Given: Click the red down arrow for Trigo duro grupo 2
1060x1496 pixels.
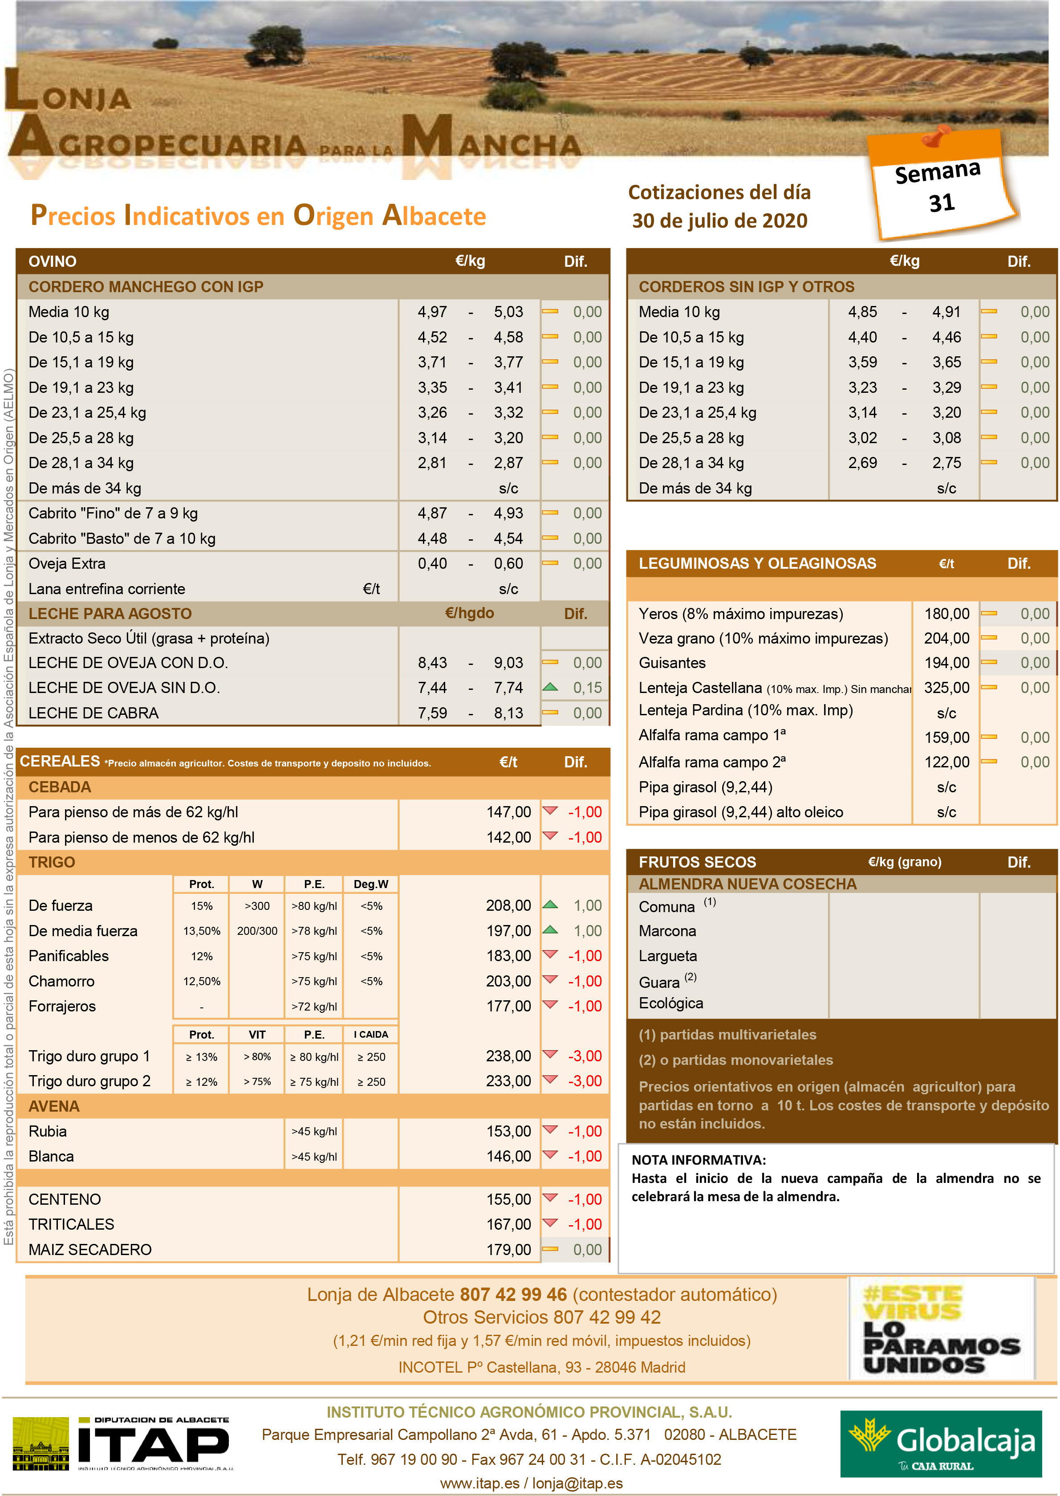Looking at the screenshot, I should (550, 1080).
